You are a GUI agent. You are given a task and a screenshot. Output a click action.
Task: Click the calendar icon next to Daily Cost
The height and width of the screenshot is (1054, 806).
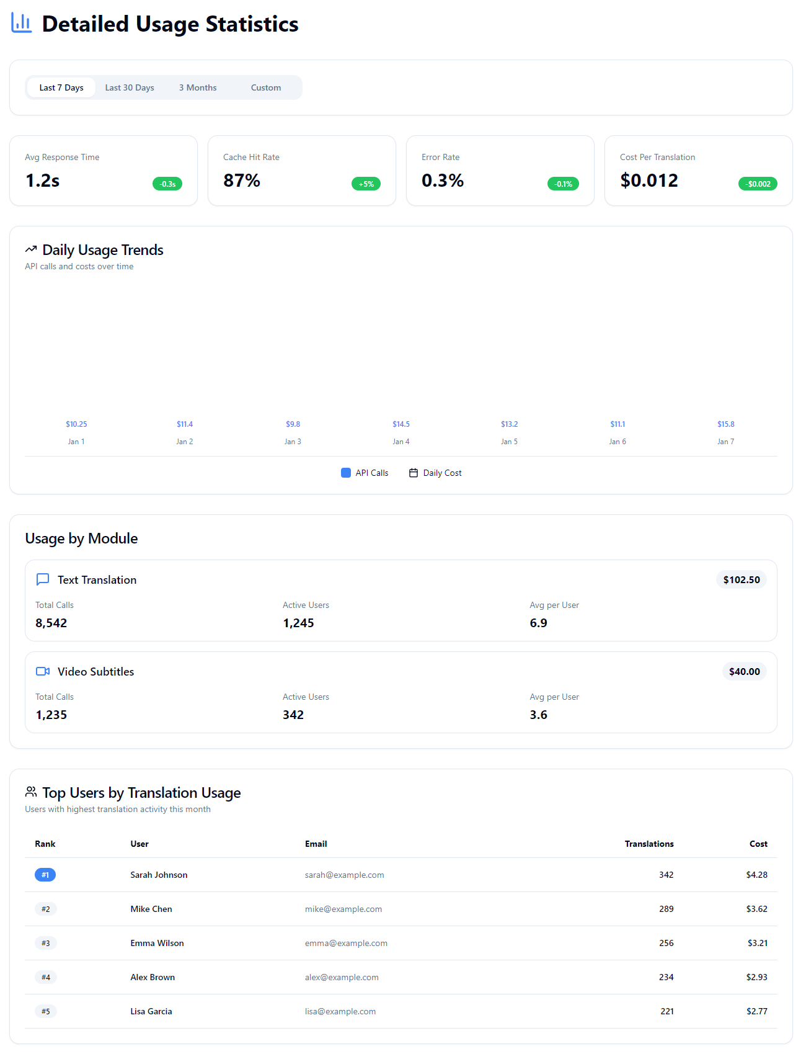[x=414, y=473]
